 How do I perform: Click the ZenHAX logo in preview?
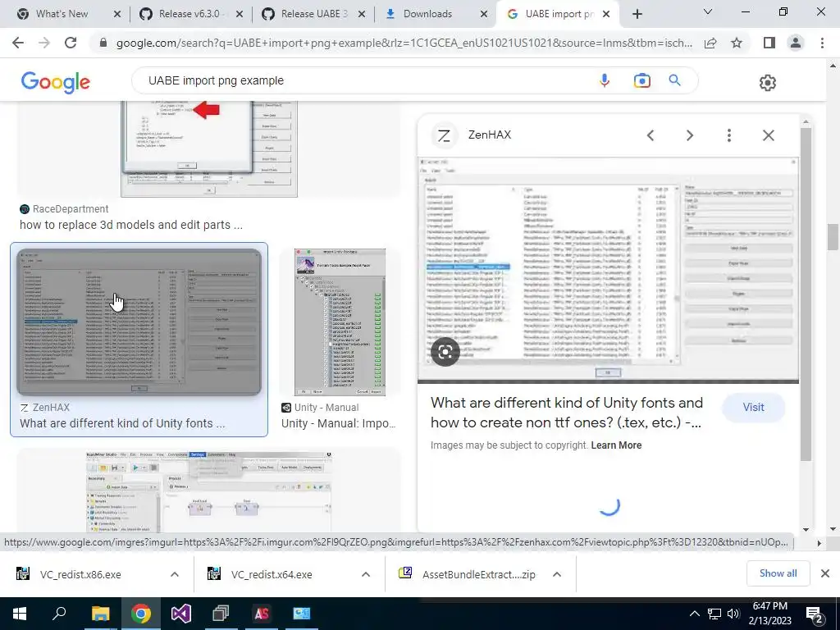click(x=444, y=135)
